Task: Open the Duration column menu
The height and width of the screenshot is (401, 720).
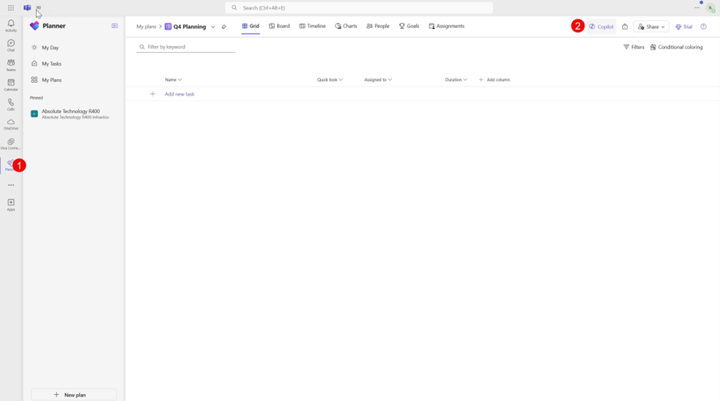Action: 456,79
